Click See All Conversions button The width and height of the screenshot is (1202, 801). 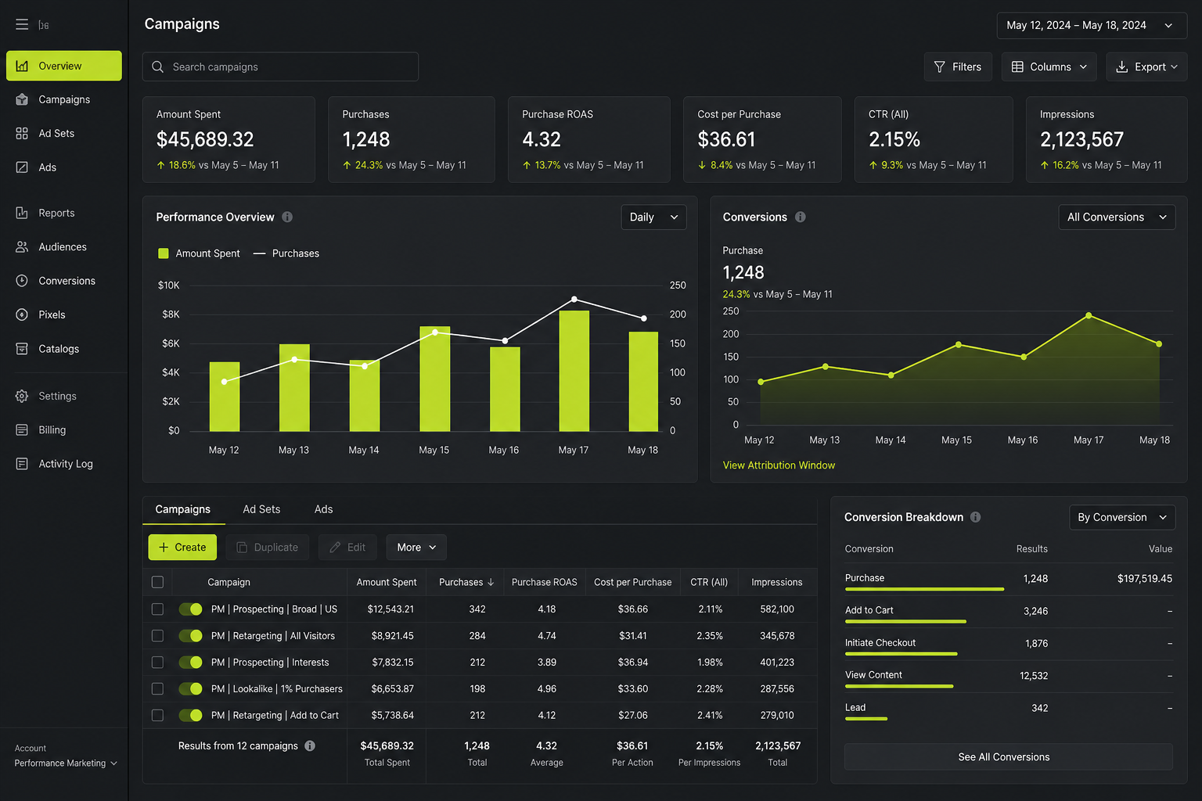(1009, 757)
